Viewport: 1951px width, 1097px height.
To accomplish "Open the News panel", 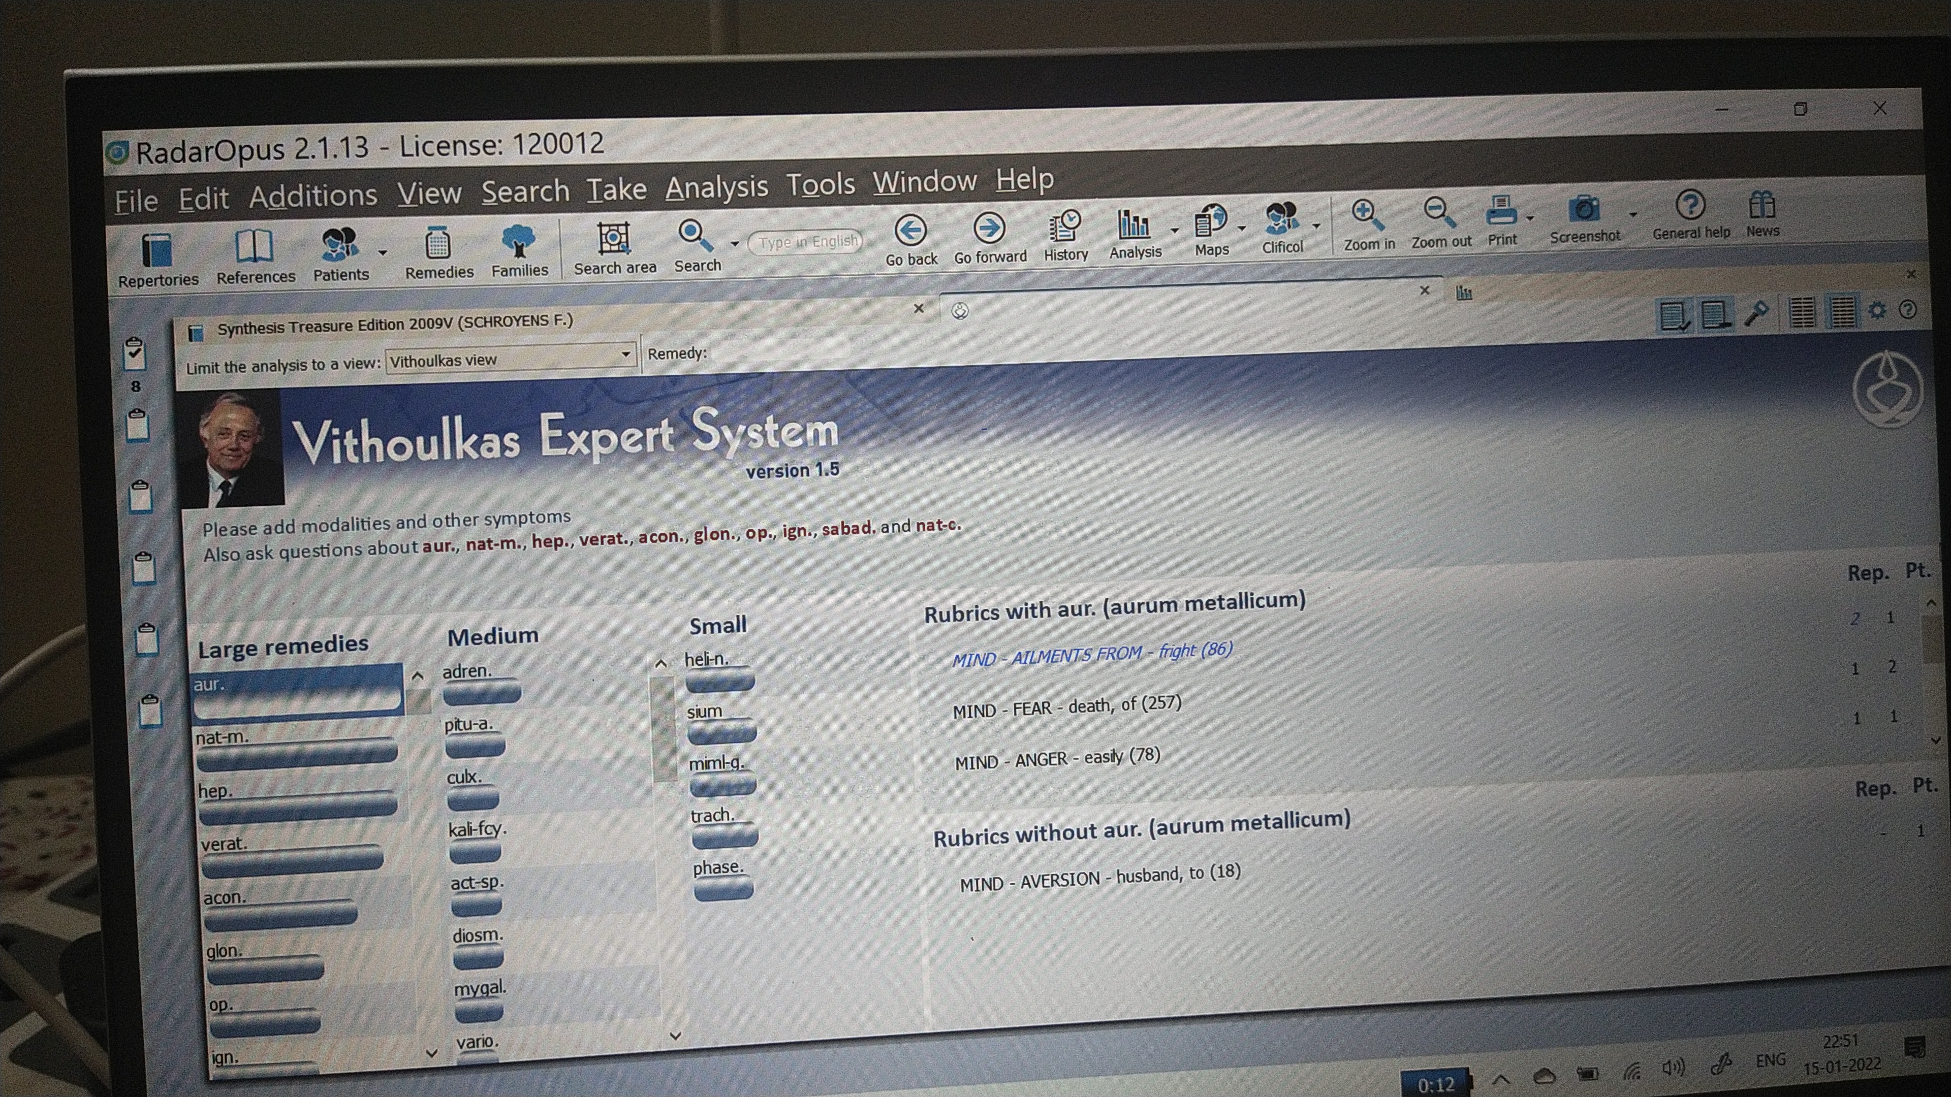I will [x=1763, y=214].
